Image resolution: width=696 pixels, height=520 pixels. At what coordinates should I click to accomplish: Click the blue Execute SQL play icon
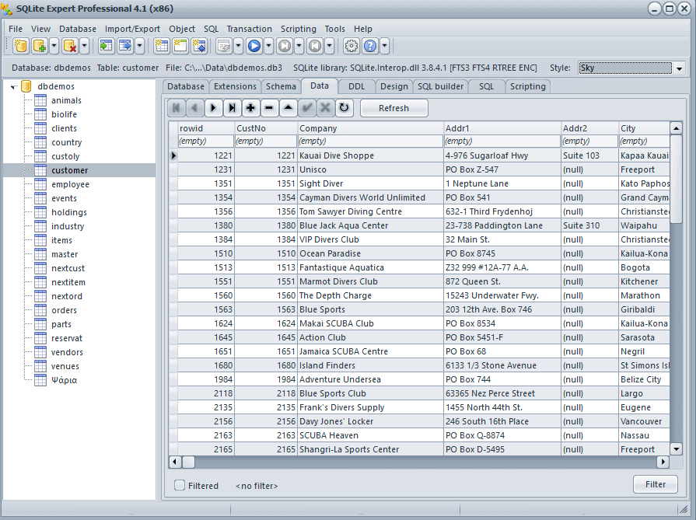[254, 46]
